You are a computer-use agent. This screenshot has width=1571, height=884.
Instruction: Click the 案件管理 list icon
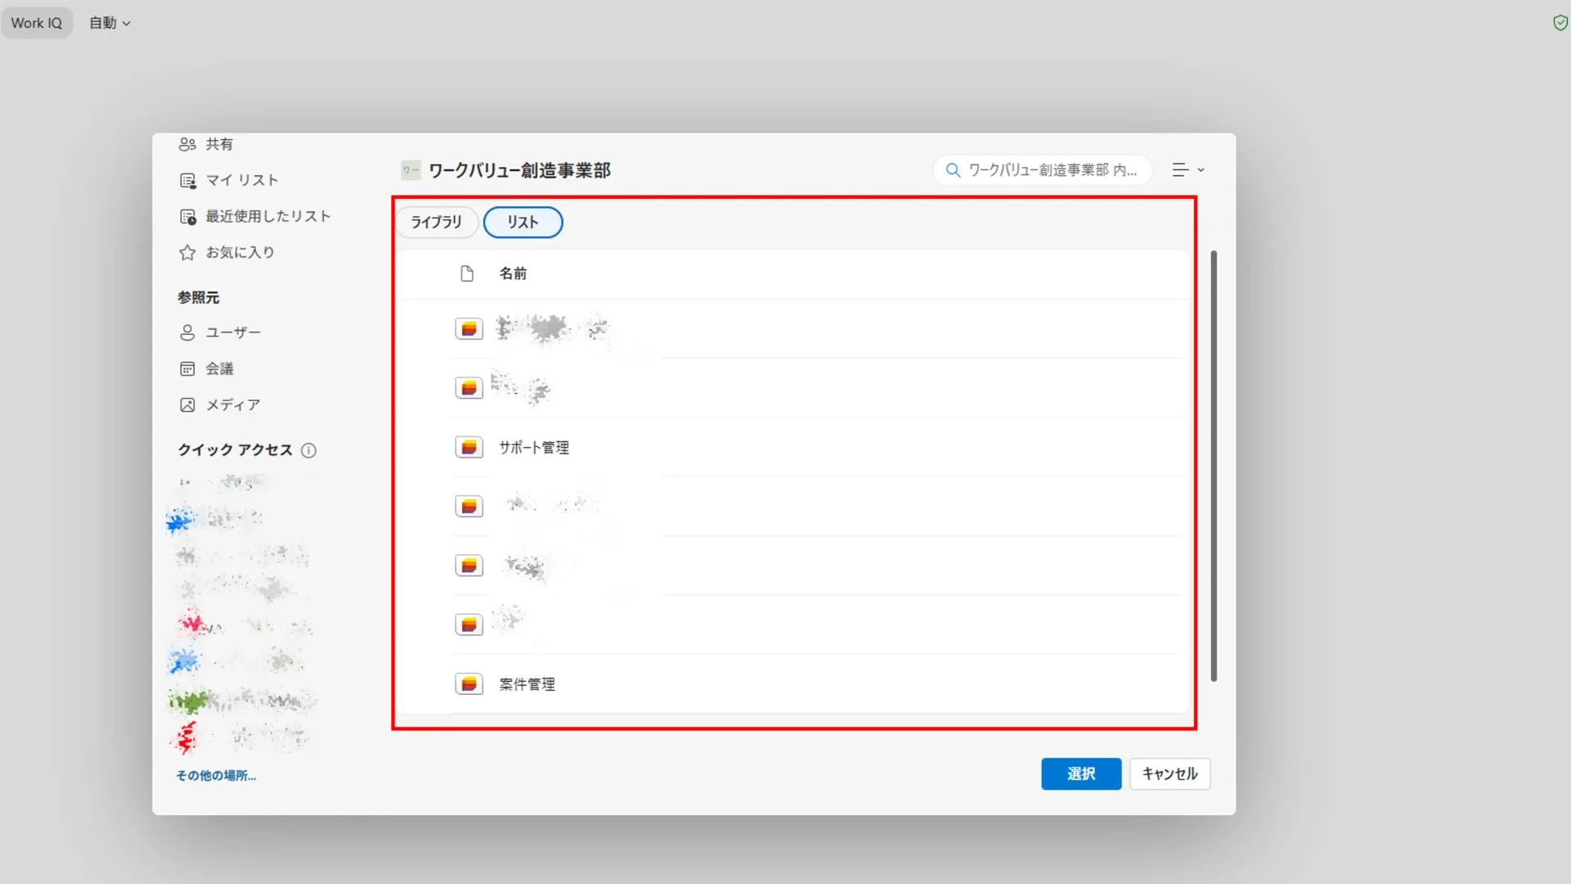[x=469, y=683]
